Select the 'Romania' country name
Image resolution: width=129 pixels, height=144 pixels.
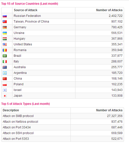click(20, 50)
